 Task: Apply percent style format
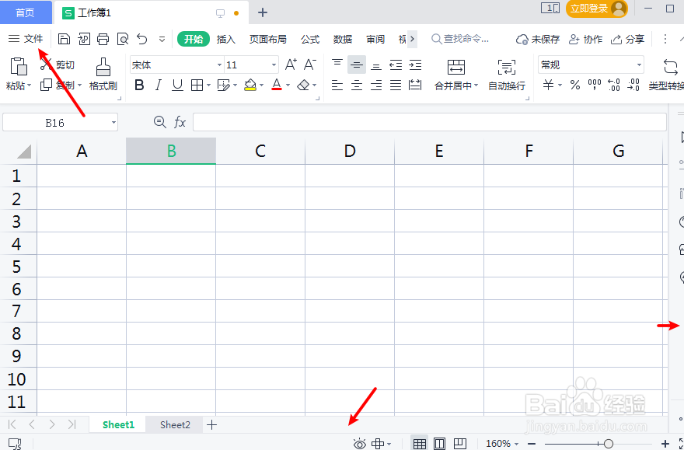tap(575, 85)
